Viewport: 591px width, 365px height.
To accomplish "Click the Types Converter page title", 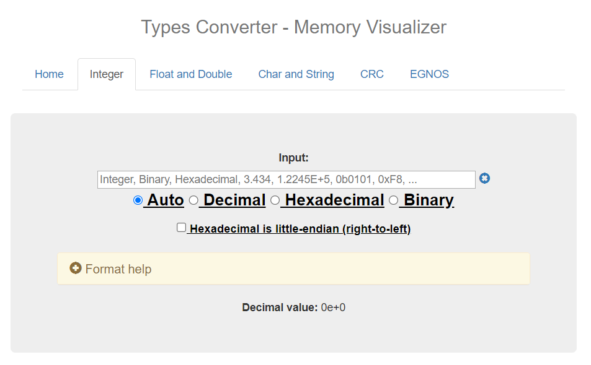I will pos(293,27).
